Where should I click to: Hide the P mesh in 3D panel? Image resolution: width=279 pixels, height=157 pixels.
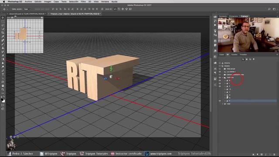tap(220, 86)
